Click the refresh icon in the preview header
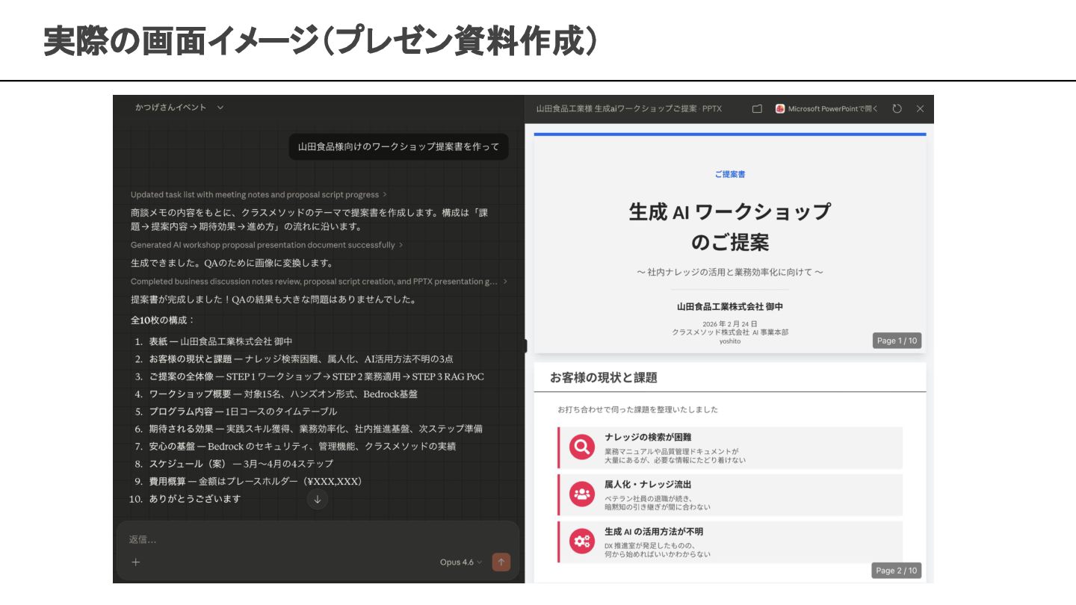1076x605 pixels. point(897,109)
